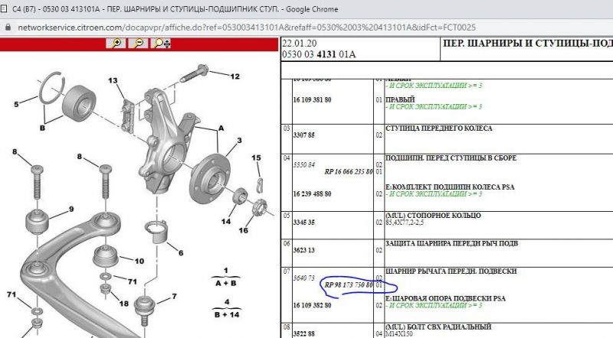Click callout 16 below the hub nut

pyautogui.click(x=244, y=229)
